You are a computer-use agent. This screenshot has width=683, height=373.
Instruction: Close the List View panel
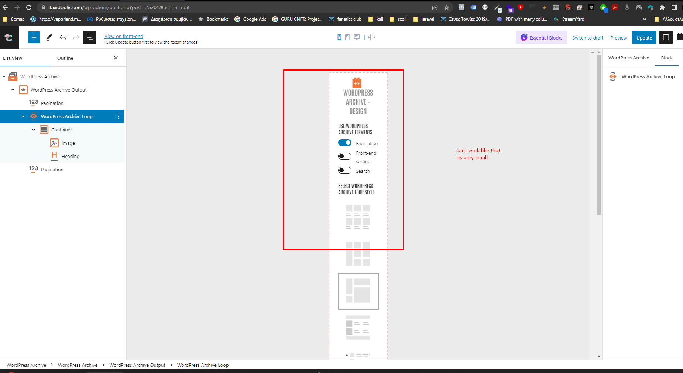(x=116, y=58)
